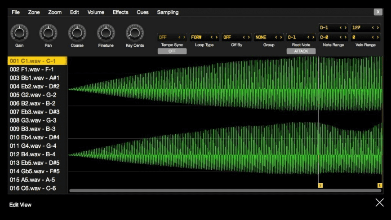The image size is (391, 220).
Task: Click the Pan knob
Action: coord(48,33)
